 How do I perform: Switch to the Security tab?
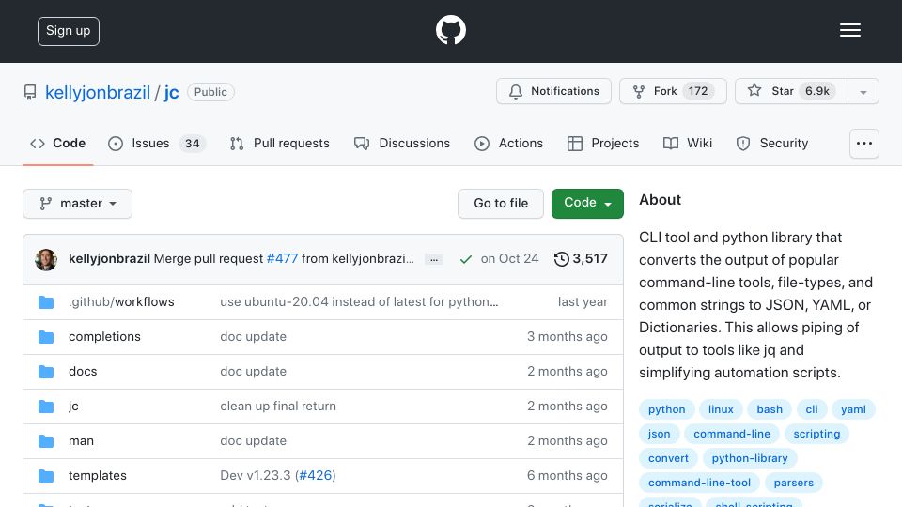pos(772,143)
